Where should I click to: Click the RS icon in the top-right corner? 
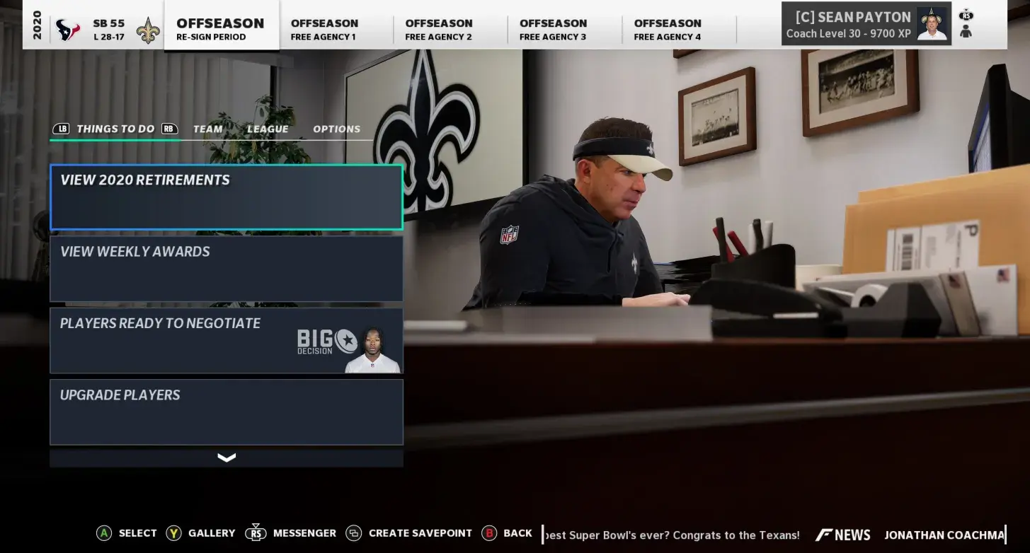coord(966,16)
